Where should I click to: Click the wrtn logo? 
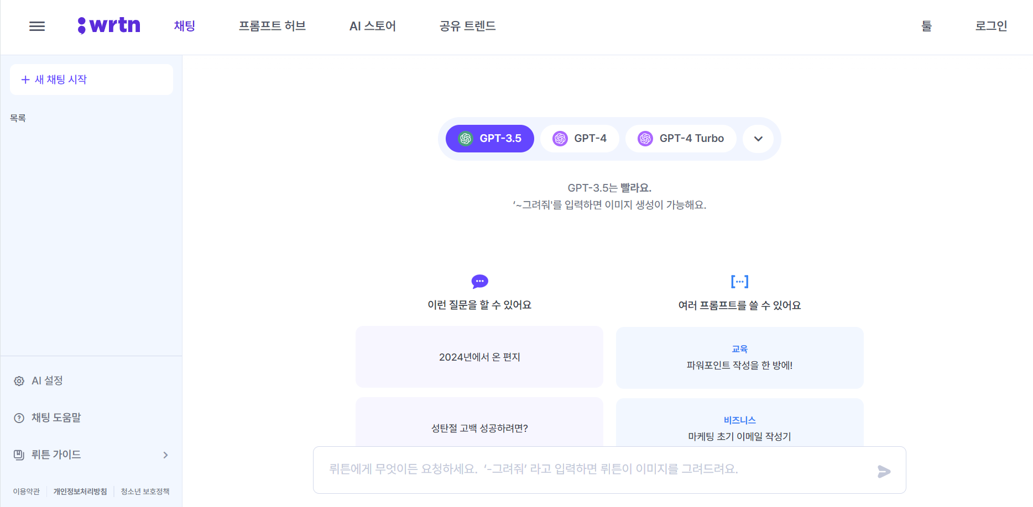tap(109, 25)
